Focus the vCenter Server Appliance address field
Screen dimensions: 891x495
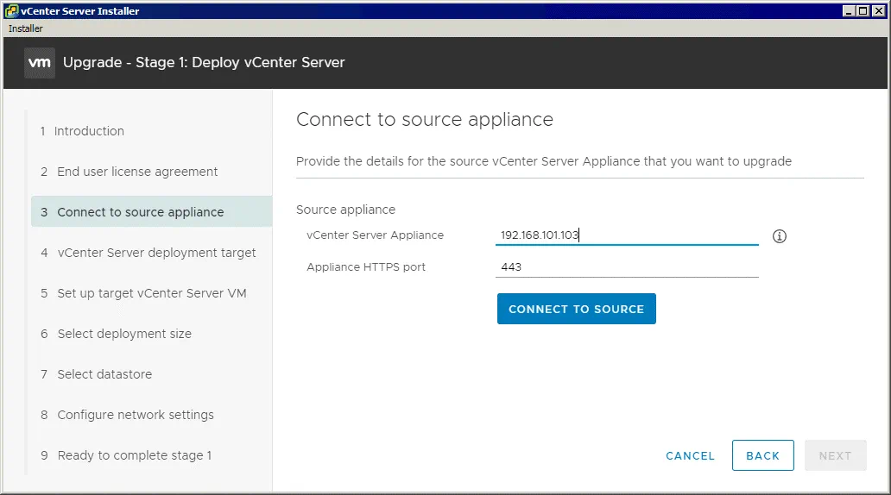[626, 235]
